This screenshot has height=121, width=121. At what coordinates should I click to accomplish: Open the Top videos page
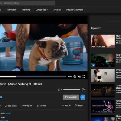(x=11, y=10)
